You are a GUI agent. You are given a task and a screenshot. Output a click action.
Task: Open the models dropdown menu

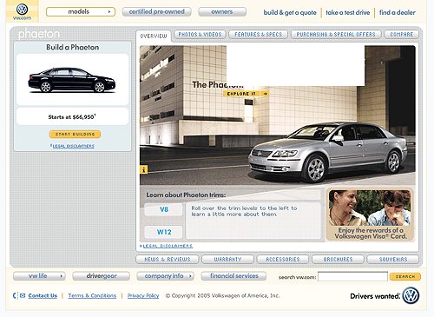(81, 12)
